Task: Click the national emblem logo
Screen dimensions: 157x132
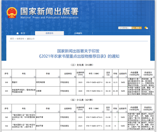Action: tap(12, 13)
